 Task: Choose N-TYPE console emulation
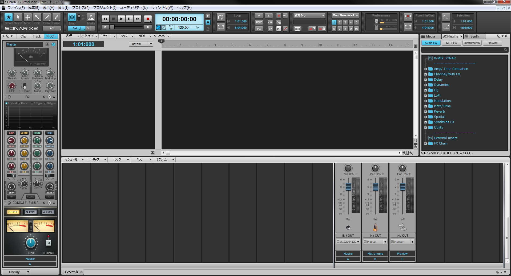(30, 212)
